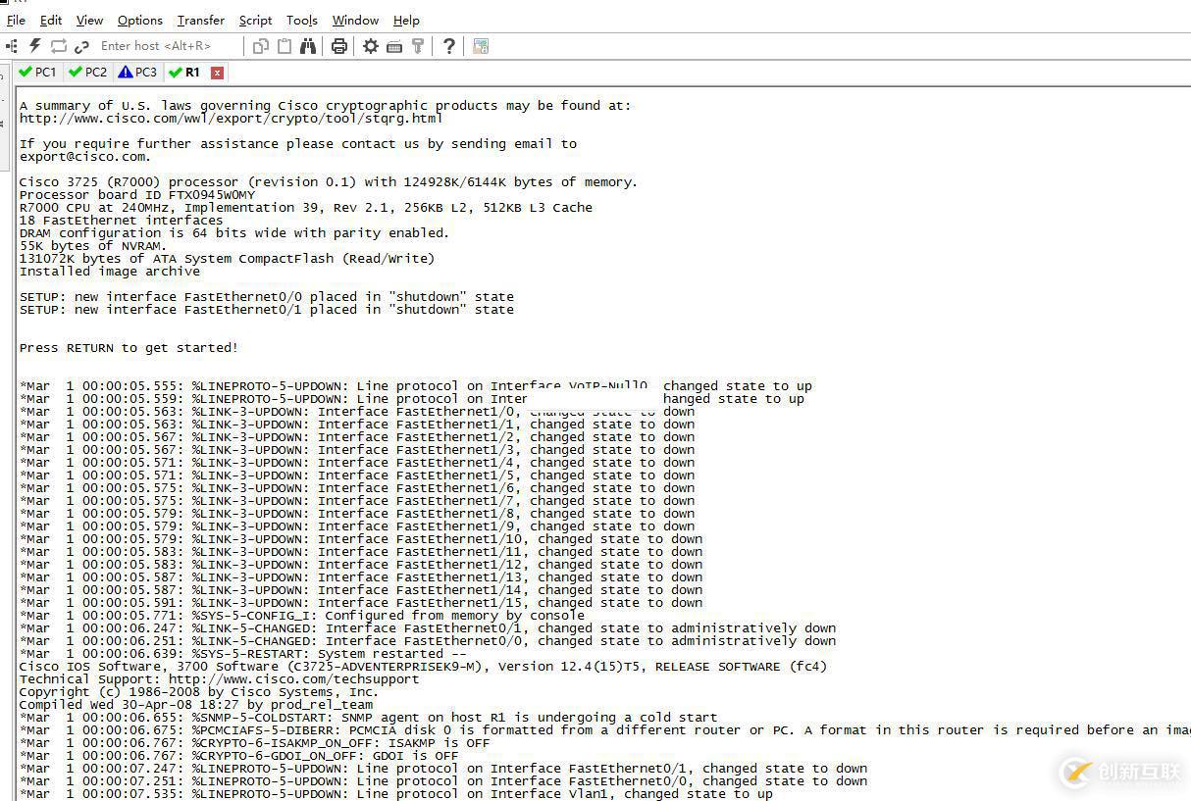The width and height of the screenshot is (1191, 801).
Task: Switch to the PC3 session tab
Action: pos(137,73)
